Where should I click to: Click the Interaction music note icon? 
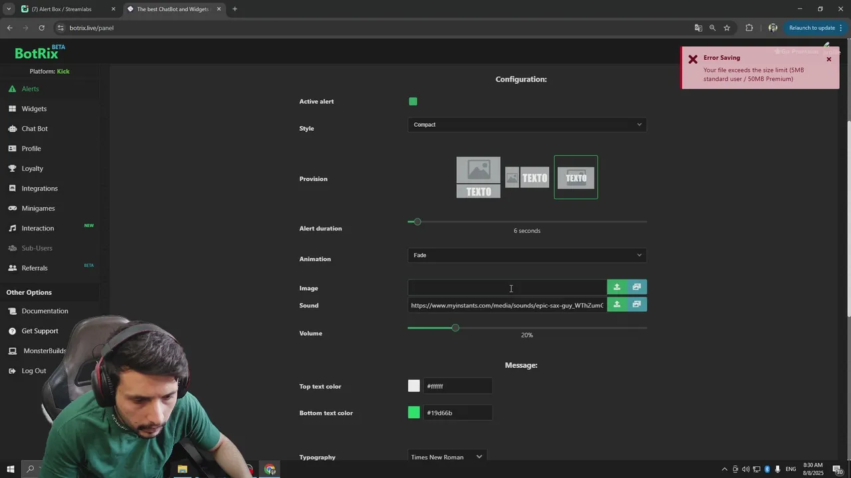[x=12, y=228]
